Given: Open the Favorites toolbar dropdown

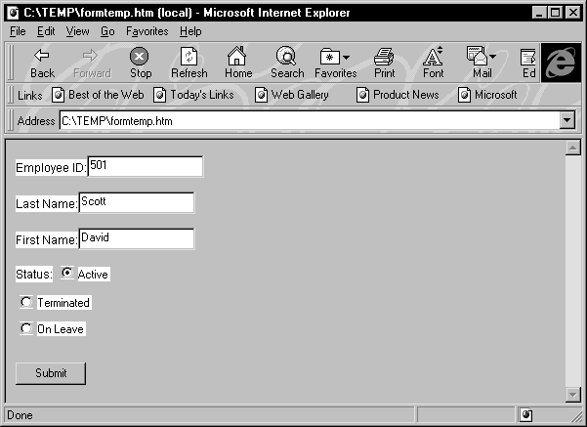Looking at the screenshot, I should pos(335,57).
